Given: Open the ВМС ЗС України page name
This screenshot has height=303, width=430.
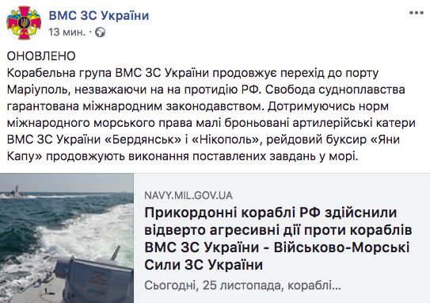Looking at the screenshot, I should (99, 15).
